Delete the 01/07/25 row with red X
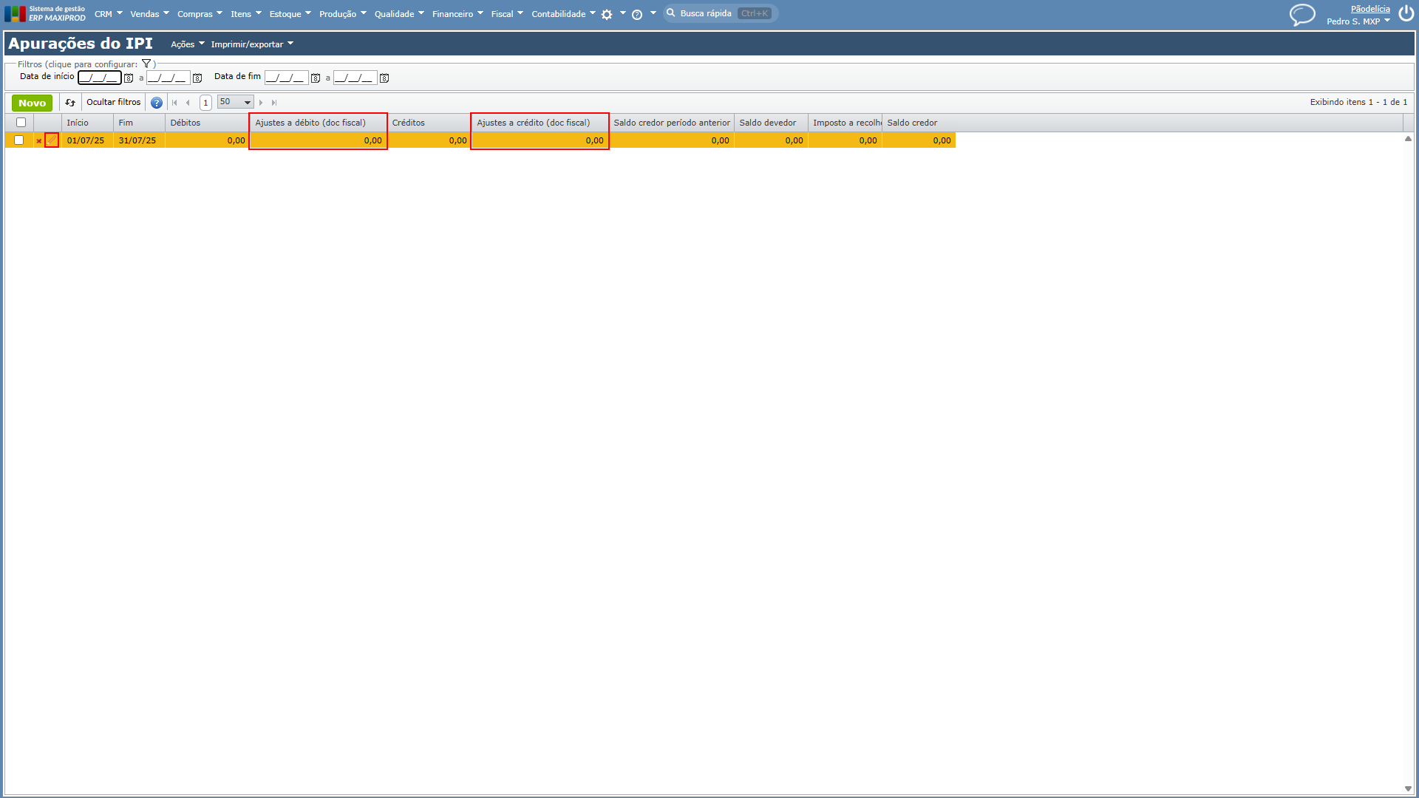 (39, 140)
